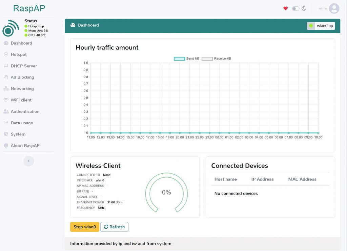347x251 pixels.
Task: Open the admin user avatar menu
Action: point(334,8)
